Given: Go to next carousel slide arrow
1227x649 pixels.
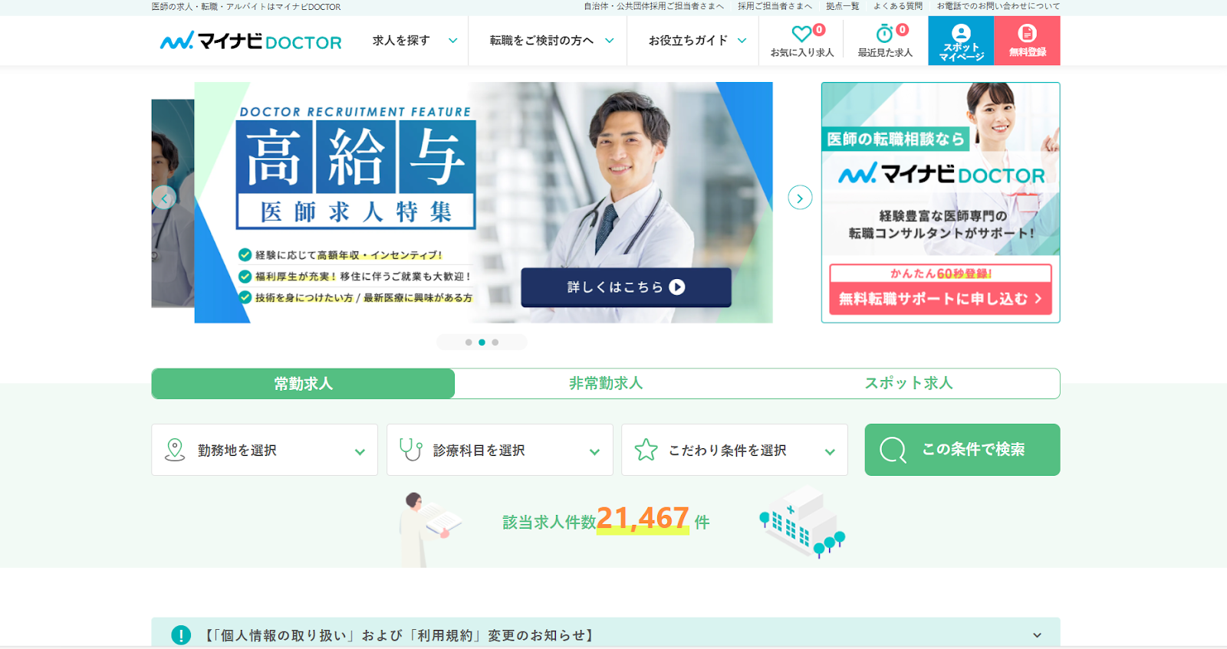Looking at the screenshot, I should [800, 198].
